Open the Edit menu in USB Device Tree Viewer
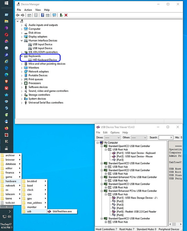 tap(105, 133)
